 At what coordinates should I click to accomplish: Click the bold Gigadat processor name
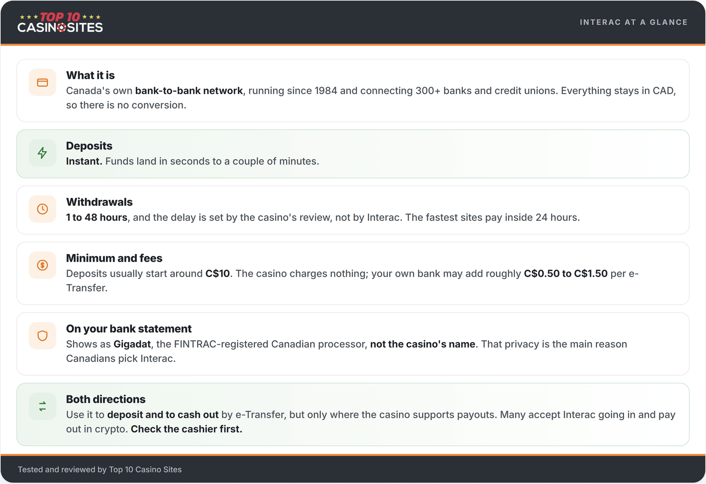tap(132, 344)
